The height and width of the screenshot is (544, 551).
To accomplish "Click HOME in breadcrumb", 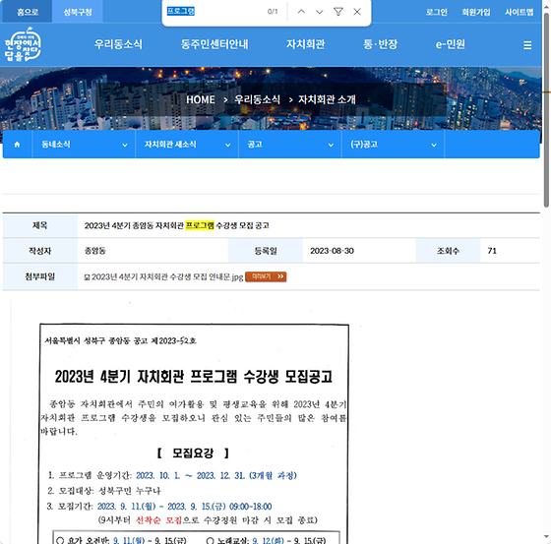I will [x=201, y=99].
